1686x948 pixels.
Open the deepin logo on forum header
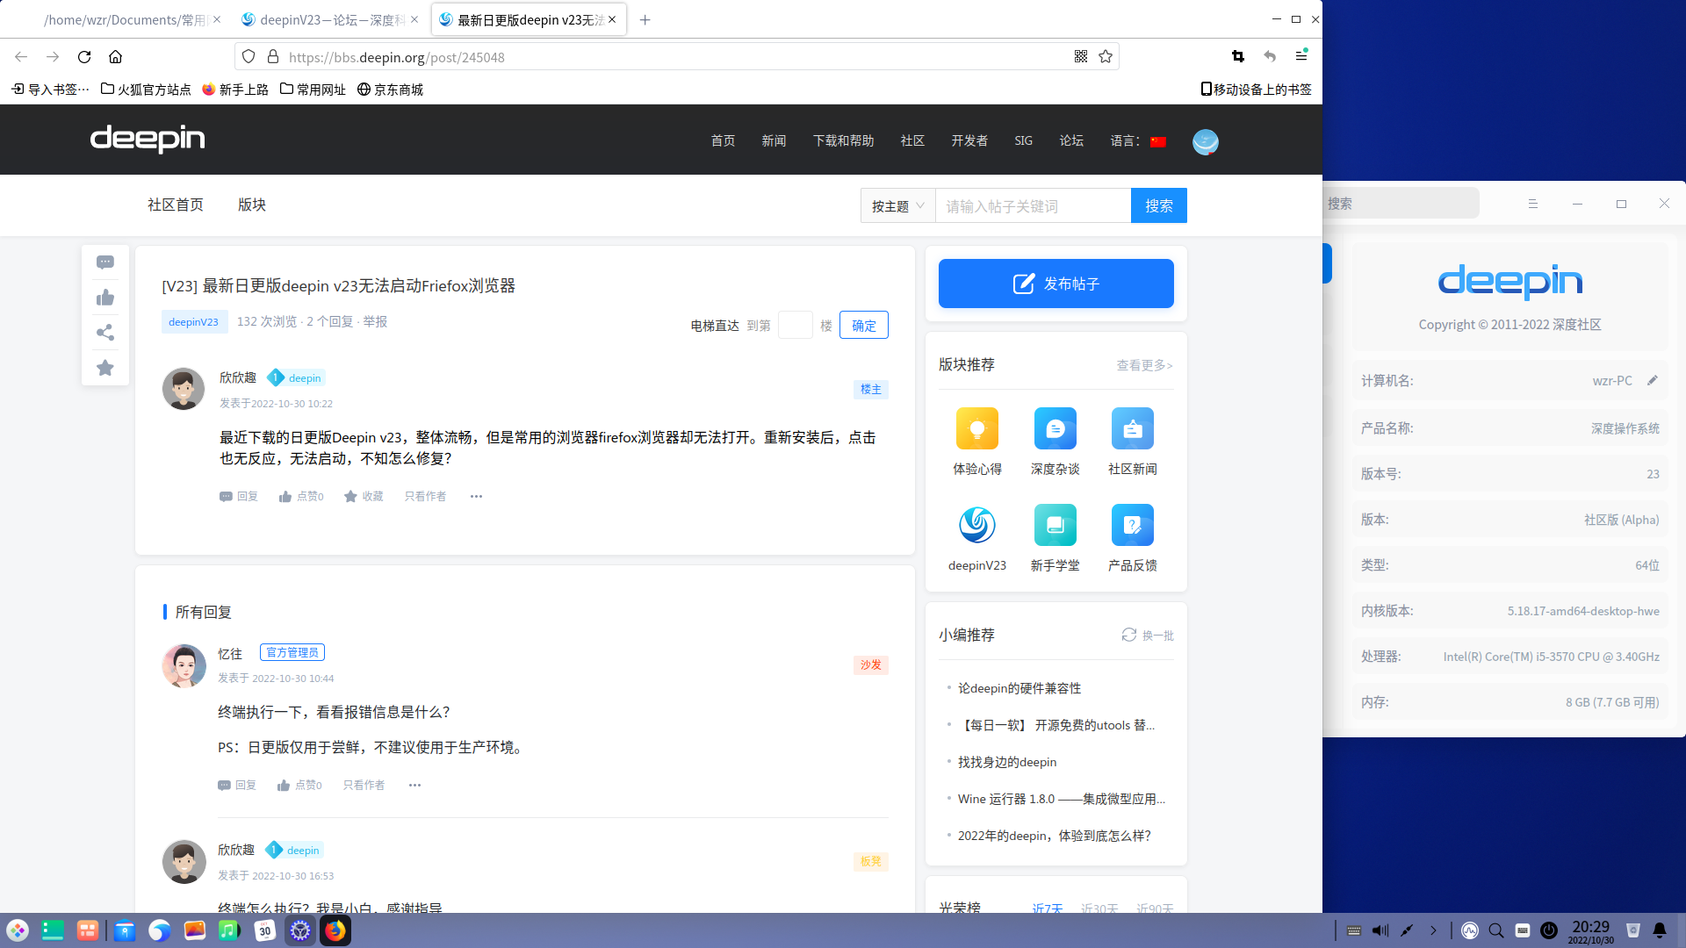coord(147,139)
